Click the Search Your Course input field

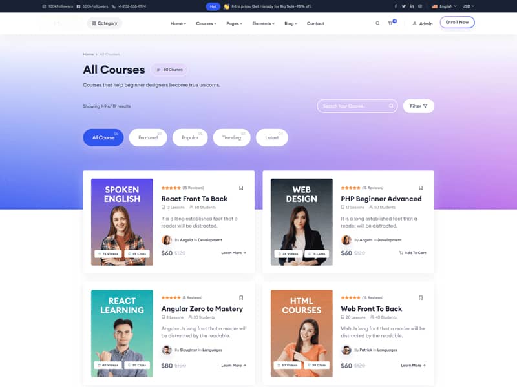(x=353, y=106)
